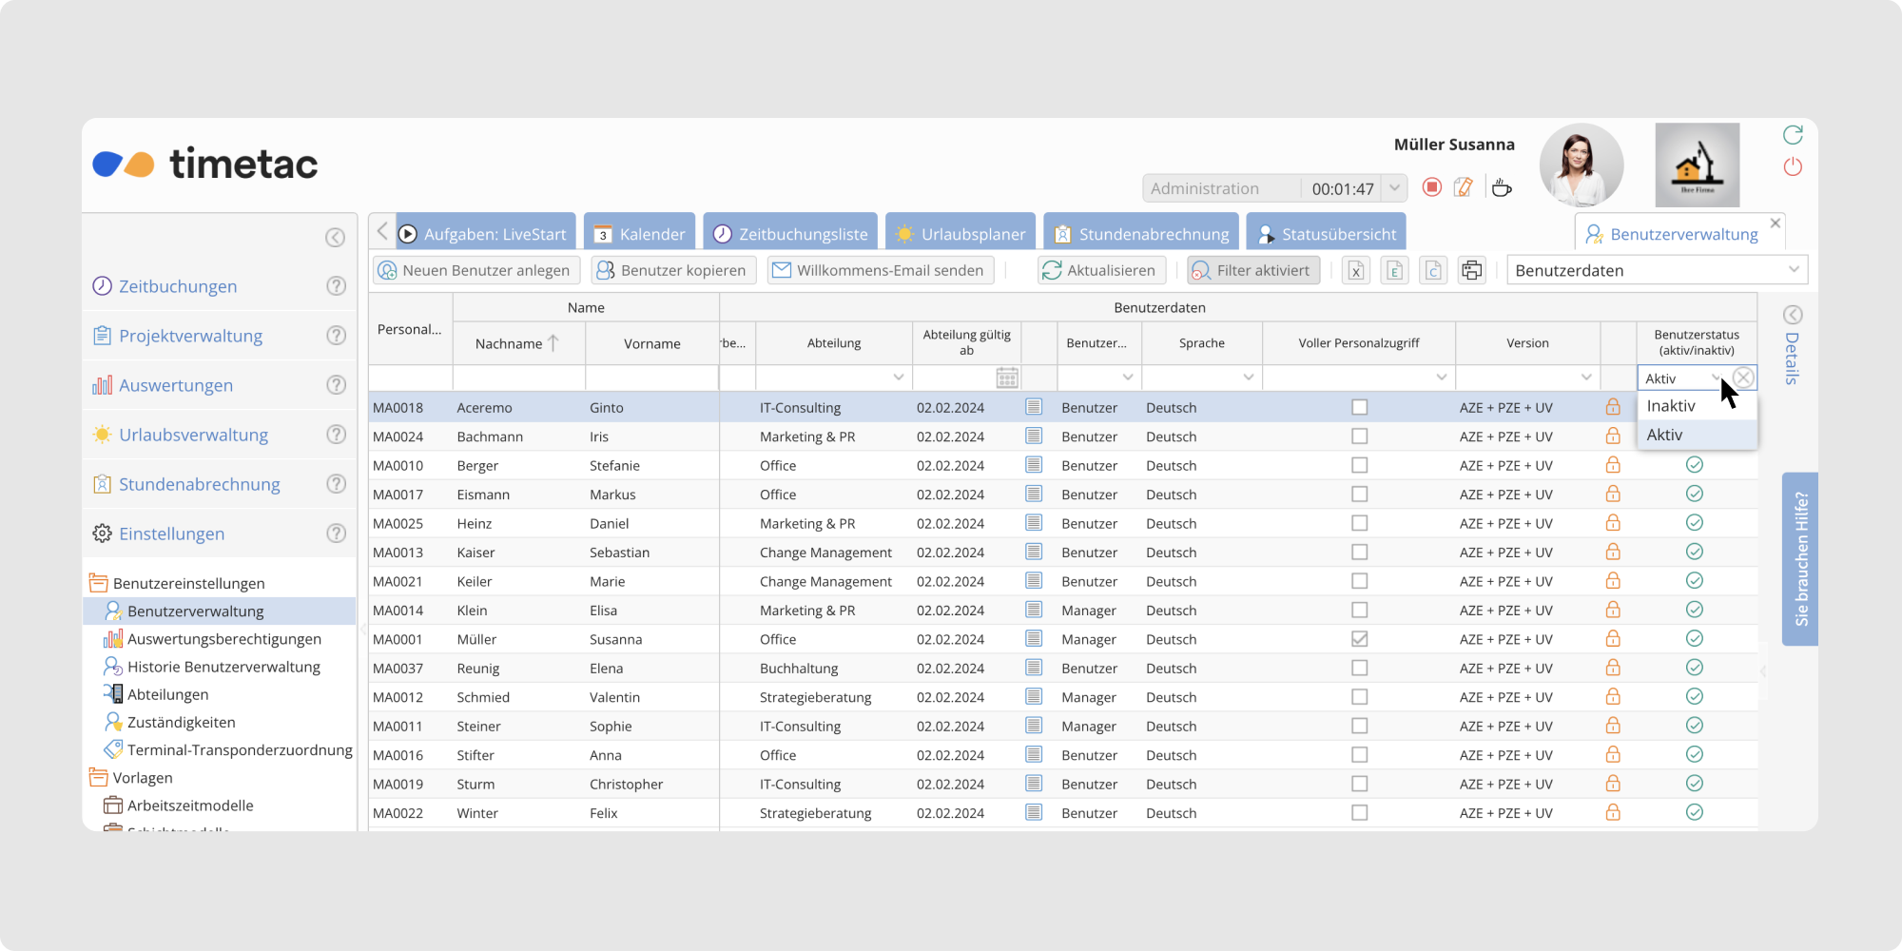Click help icon next to Zeitbuchungen

tap(336, 286)
